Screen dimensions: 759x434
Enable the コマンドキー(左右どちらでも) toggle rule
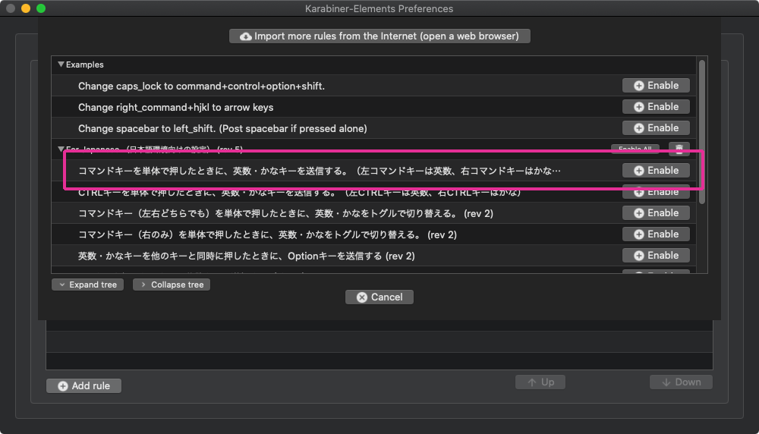656,213
